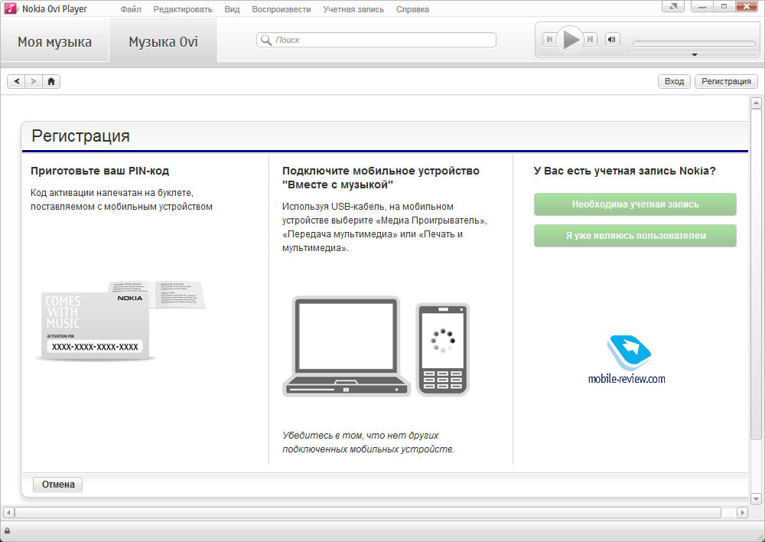Go forward with the right arrow button
The width and height of the screenshot is (765, 542).
tap(33, 81)
